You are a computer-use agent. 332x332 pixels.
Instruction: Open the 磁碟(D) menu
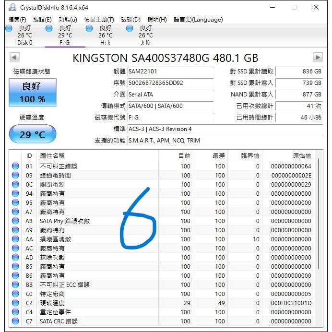[x=130, y=20]
